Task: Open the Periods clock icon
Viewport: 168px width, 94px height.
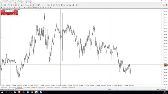Action: pyautogui.click(x=73, y=5)
